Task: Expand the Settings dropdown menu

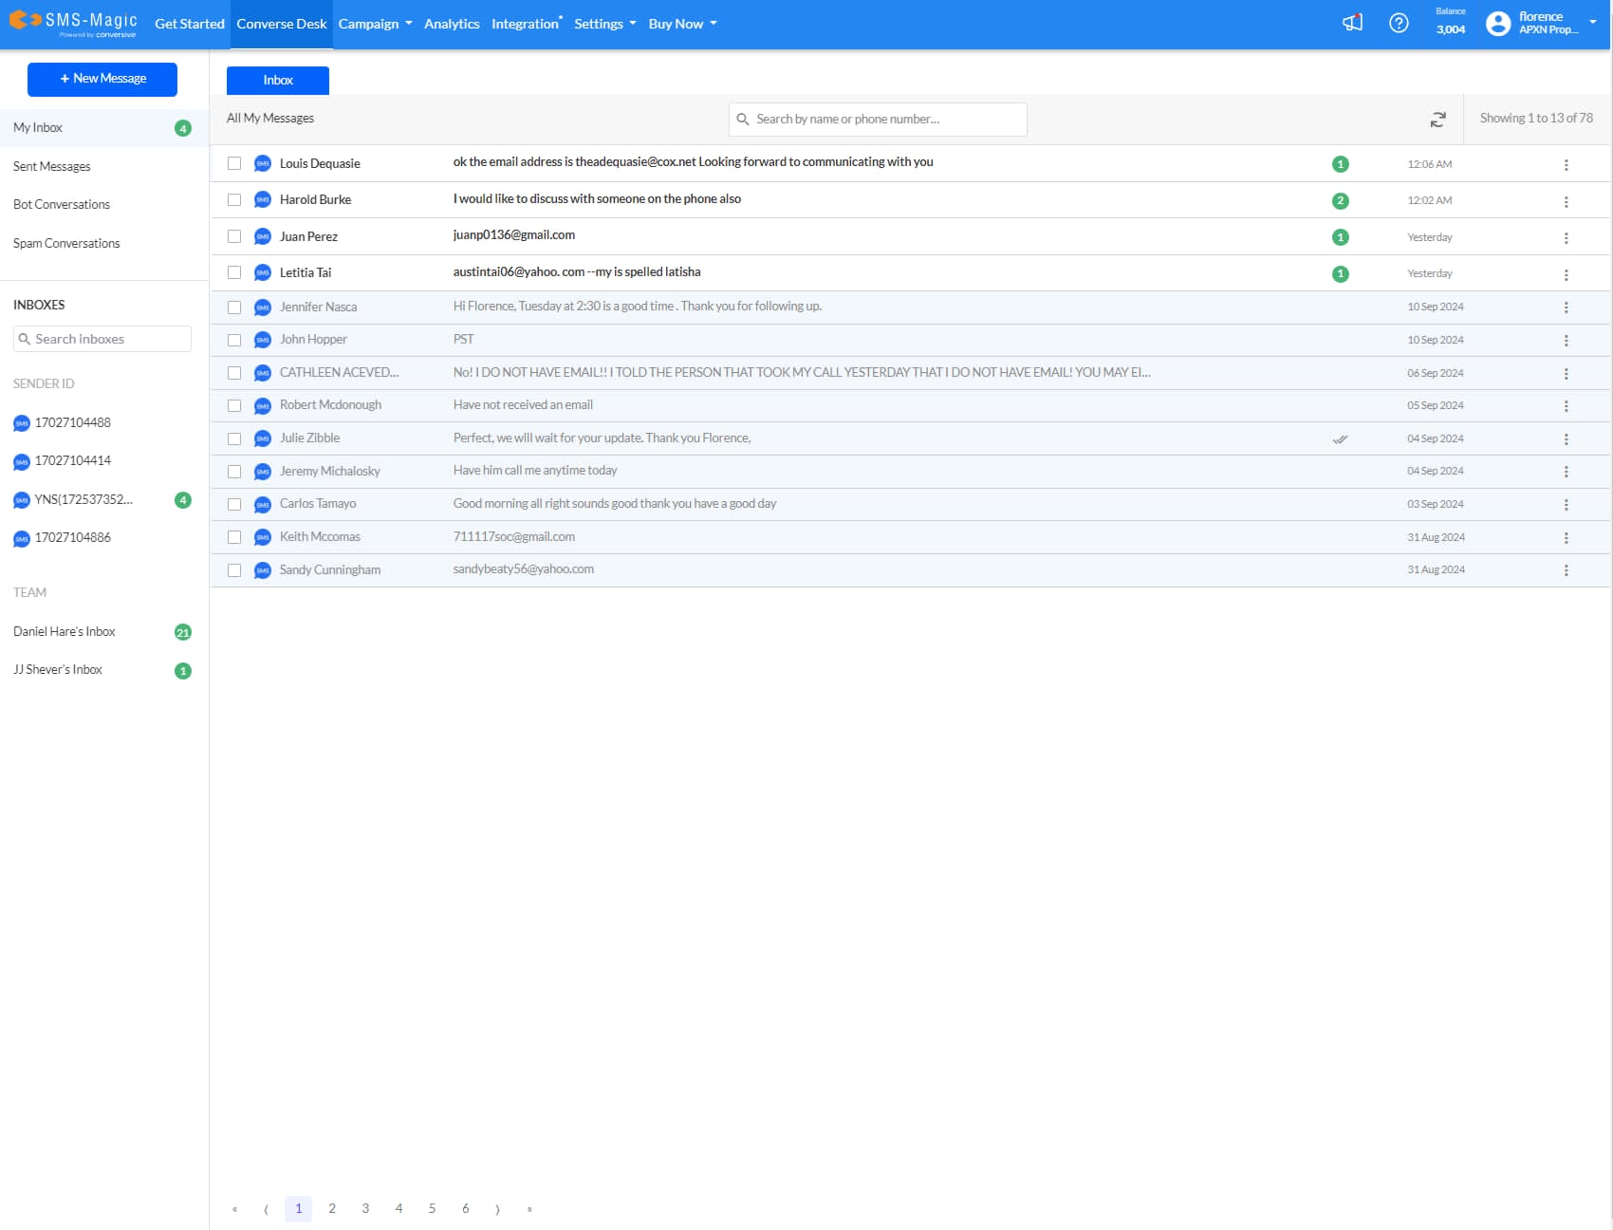Action: (605, 24)
